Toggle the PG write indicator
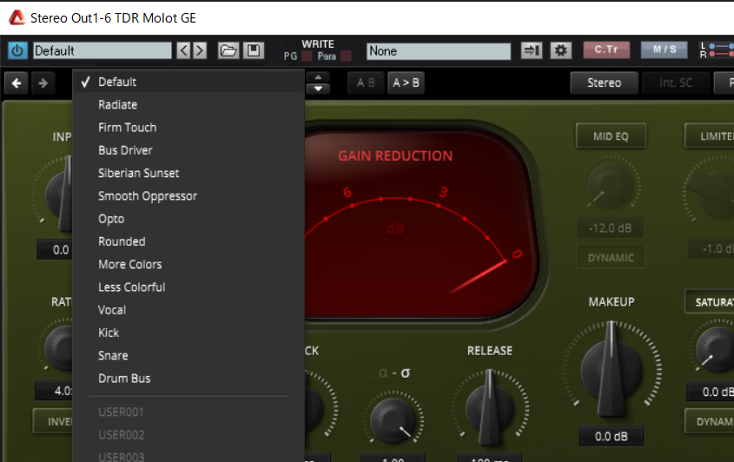 coord(307,56)
